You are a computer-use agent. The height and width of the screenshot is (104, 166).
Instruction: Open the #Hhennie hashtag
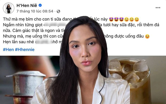[25, 50]
